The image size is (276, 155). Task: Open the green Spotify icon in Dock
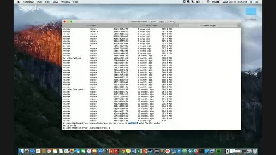pyautogui.click(x=185, y=151)
